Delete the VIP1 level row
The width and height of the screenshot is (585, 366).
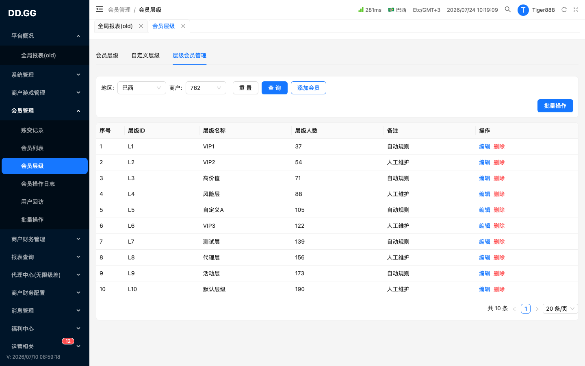tap(499, 146)
